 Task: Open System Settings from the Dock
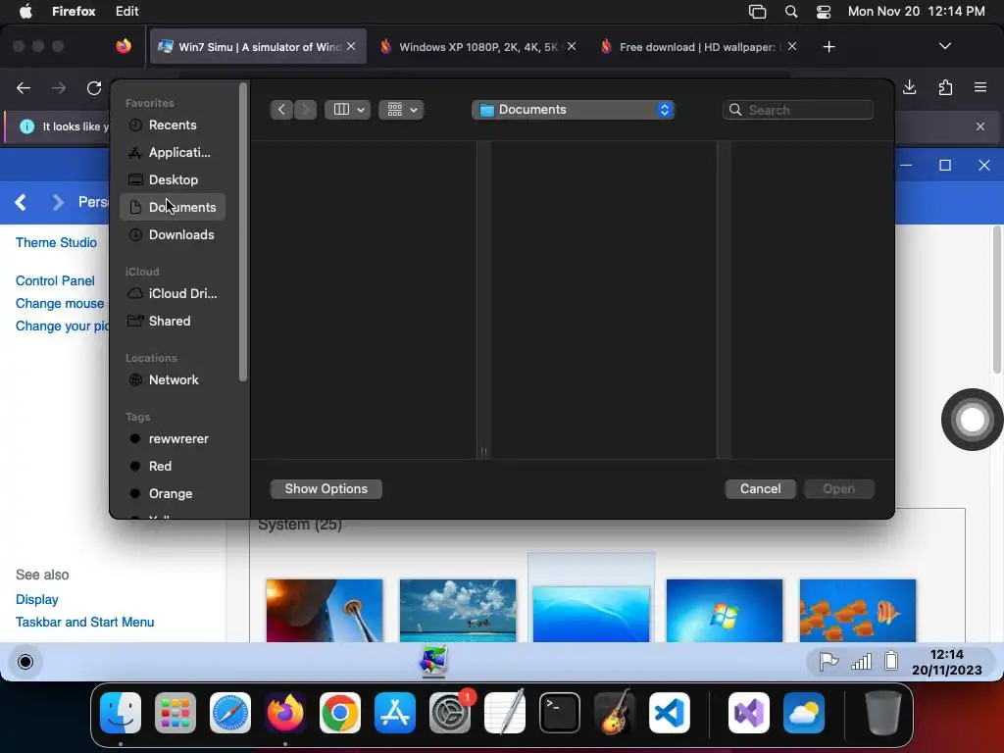tap(450, 713)
